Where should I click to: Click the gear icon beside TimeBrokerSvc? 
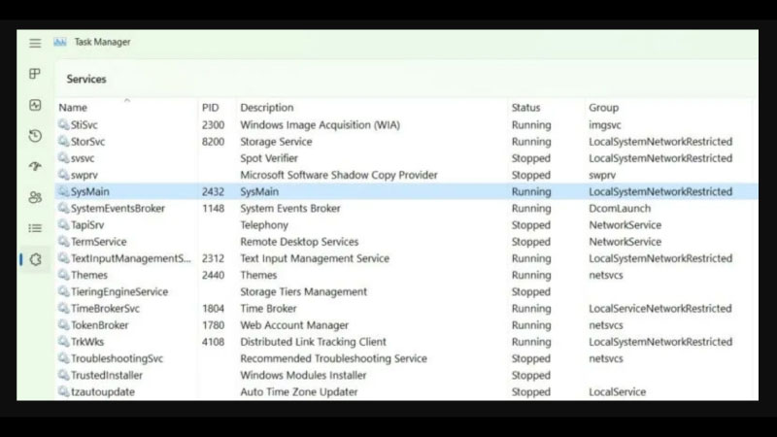pos(63,308)
